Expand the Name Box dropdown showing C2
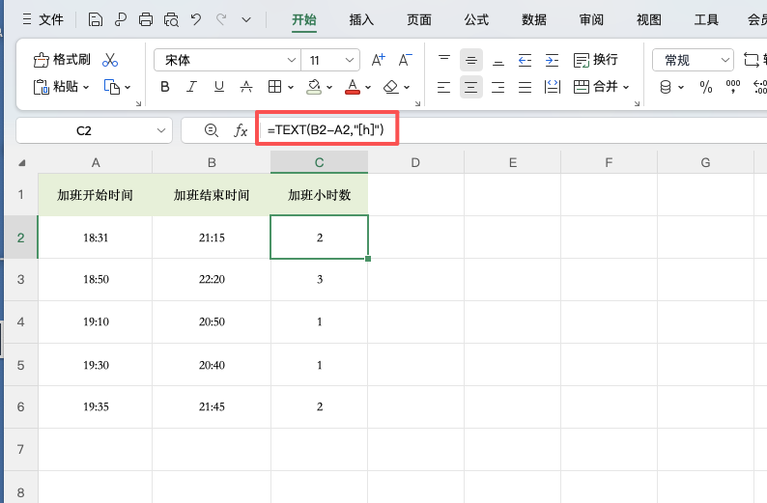The width and height of the screenshot is (767, 503). [x=160, y=130]
